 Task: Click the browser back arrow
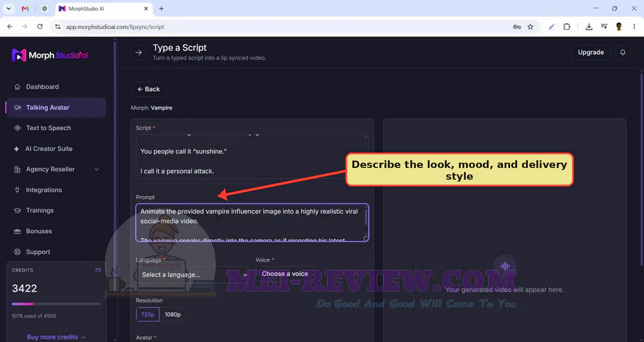10,26
